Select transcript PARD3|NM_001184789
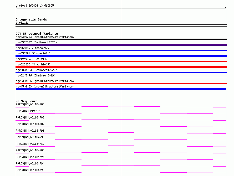The image size is (234, 176). pyautogui.click(x=30, y=144)
